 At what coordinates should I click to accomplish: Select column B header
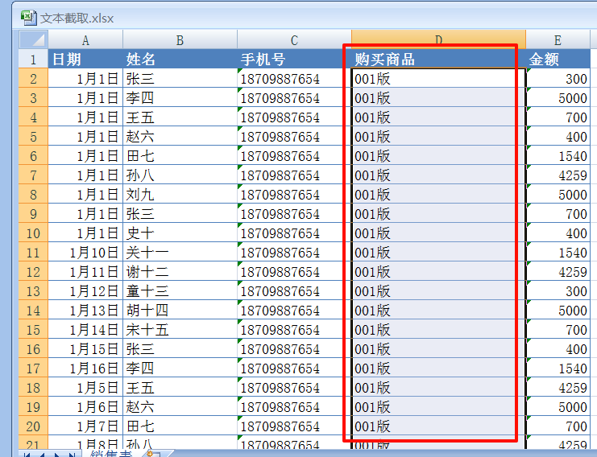(180, 39)
